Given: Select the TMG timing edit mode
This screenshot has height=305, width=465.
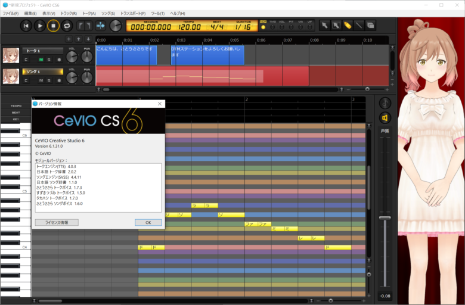Looking at the screenshot, I should (272, 27).
